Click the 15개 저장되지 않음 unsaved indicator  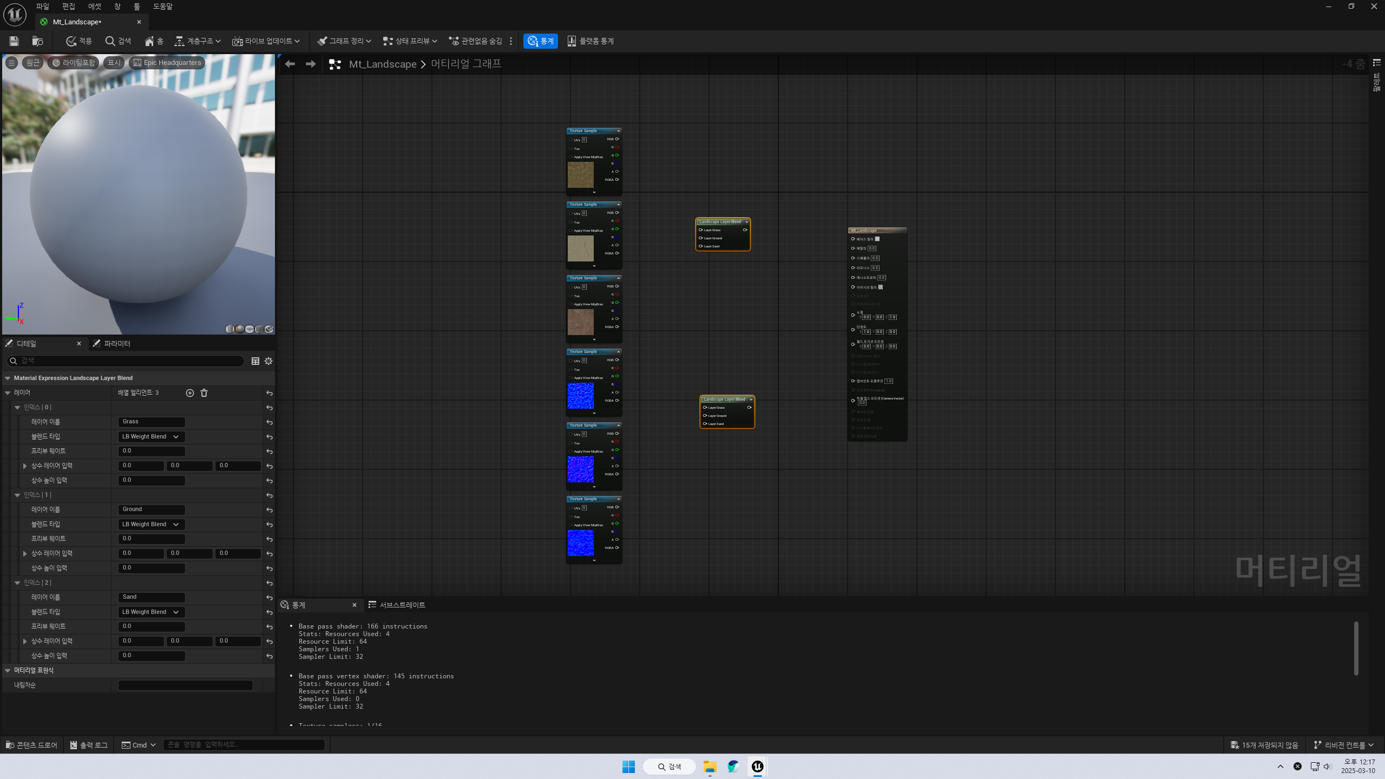[1264, 745]
